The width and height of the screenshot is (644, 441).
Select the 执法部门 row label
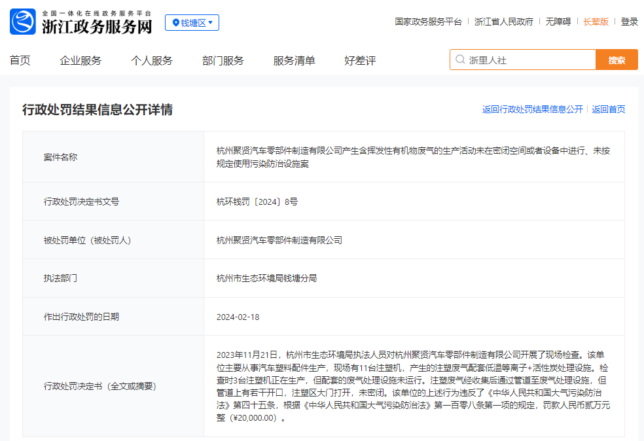point(60,278)
